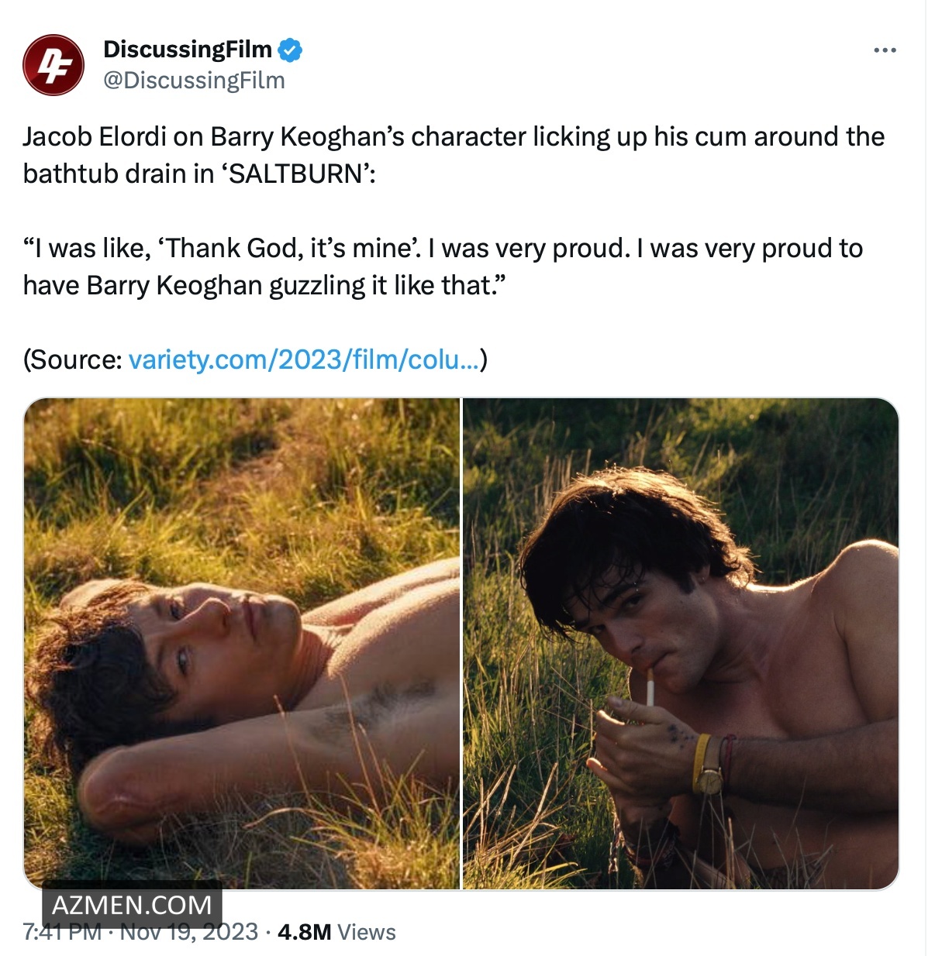Click the AZMEN.COM watermark label
The image size is (935, 956).
(132, 905)
